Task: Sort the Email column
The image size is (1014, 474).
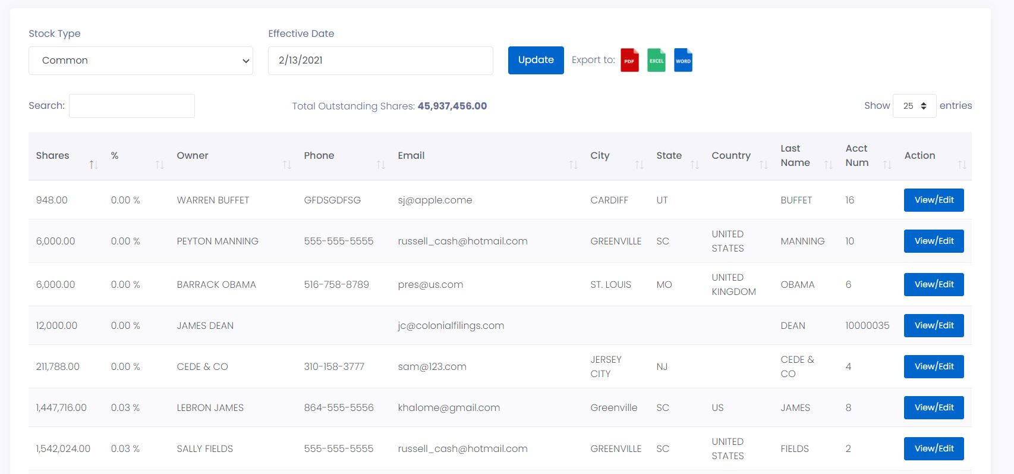Action: point(573,164)
